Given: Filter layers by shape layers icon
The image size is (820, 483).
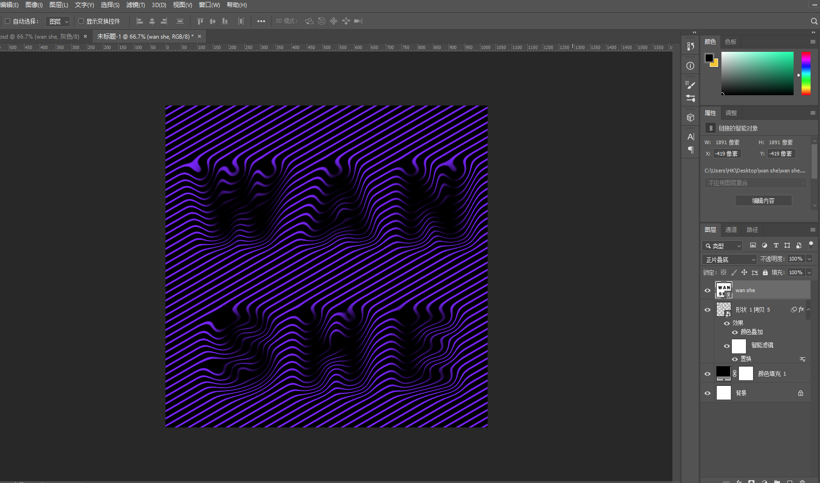Looking at the screenshot, I should [787, 246].
